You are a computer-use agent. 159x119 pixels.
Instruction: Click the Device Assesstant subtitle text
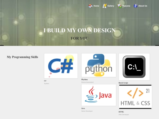coord(87,82)
